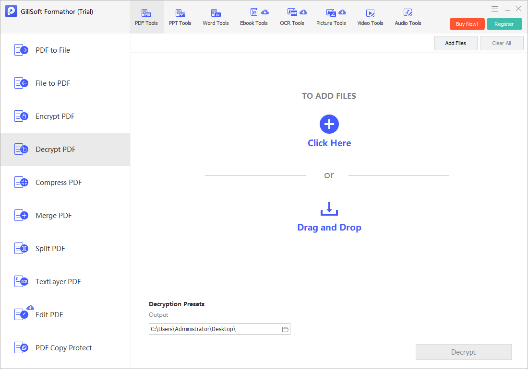Viewport: 528px width, 369px height.
Task: Browse output folder with folder icon
Action: point(285,329)
